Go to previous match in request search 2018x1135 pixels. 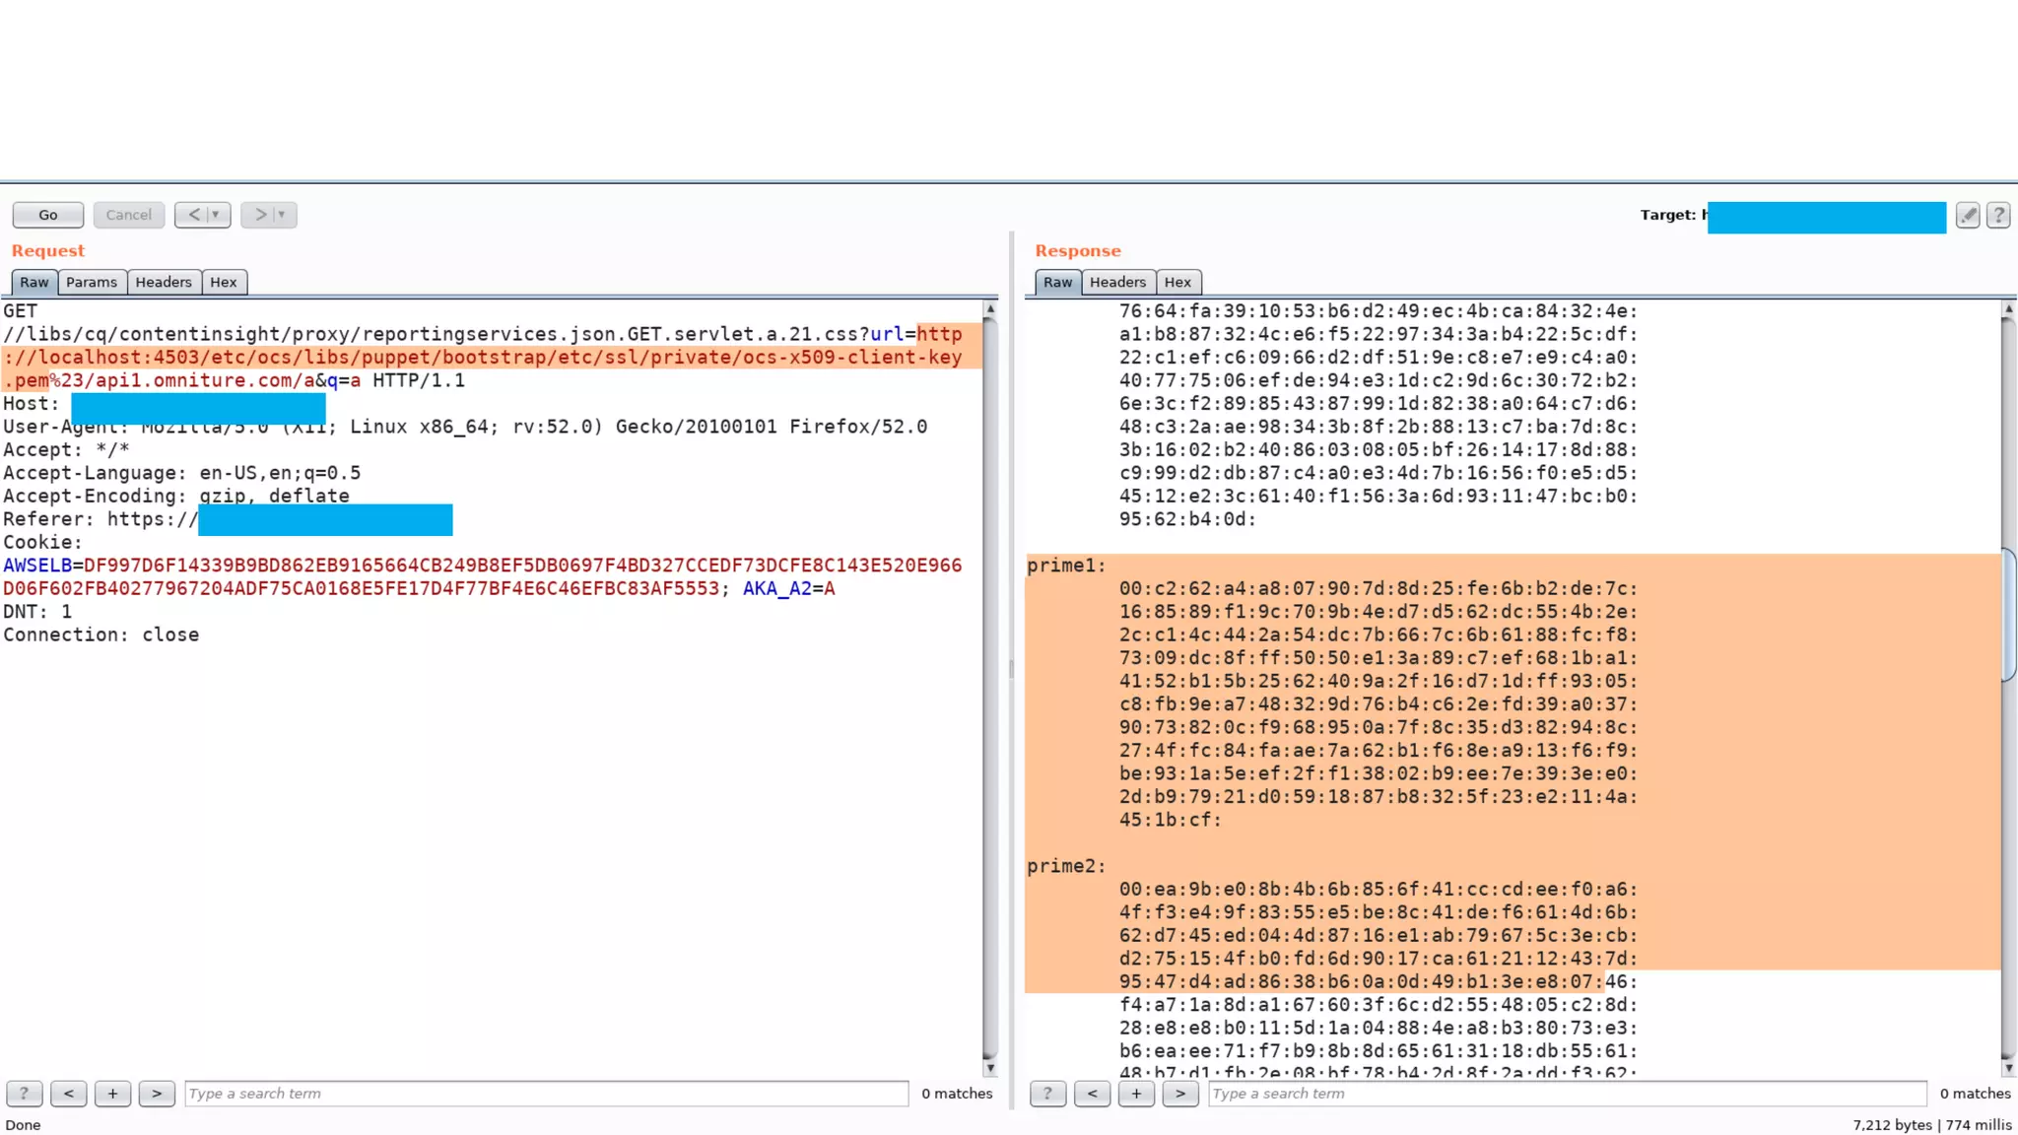68,1094
